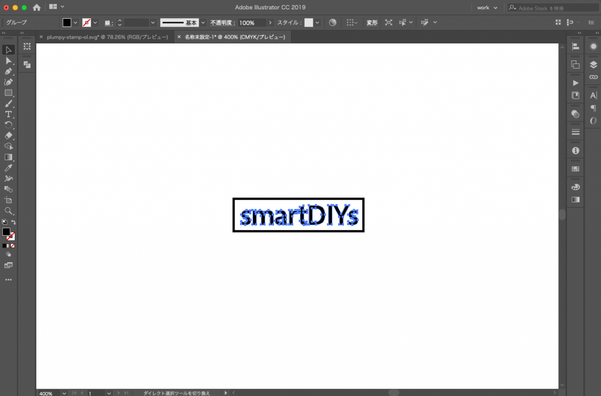
Task: Select the Direct Selection tool
Action: (8, 61)
